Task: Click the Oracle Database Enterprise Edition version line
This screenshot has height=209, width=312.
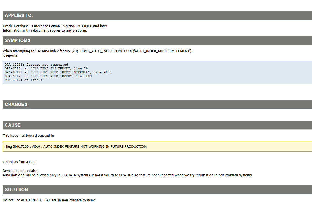Action: point(55,26)
